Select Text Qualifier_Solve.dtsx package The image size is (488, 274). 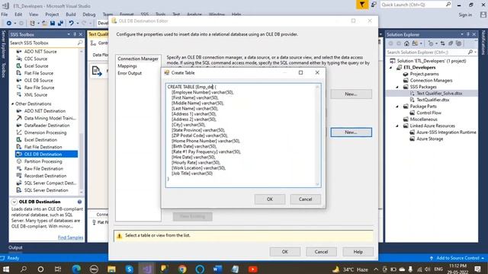coord(439,94)
